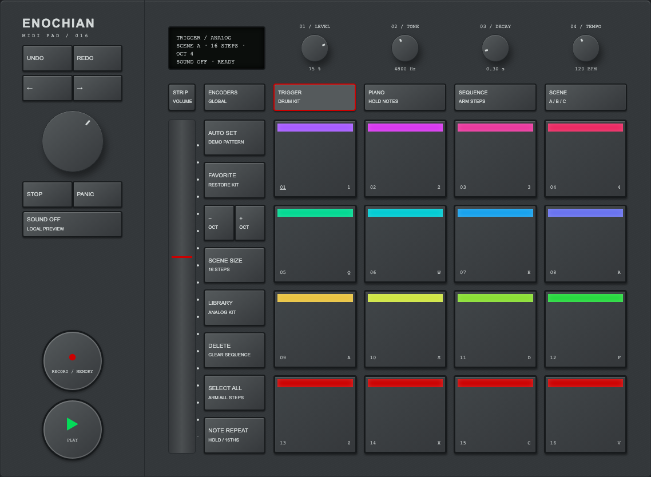Viewport: 651px width, 477px height.
Task: Tap the green-teal pad 05
Action: pos(315,244)
